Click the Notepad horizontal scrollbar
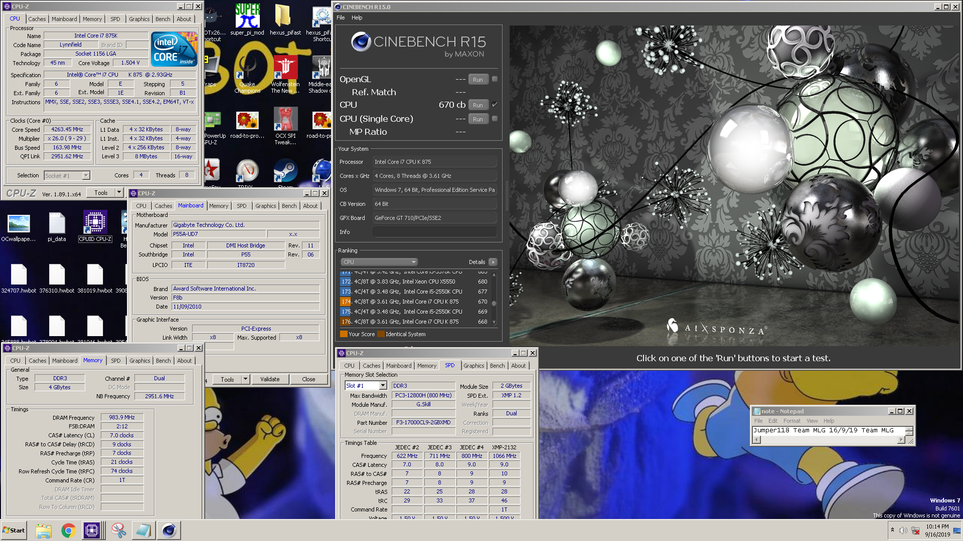The width and height of the screenshot is (963, 541). tap(829, 440)
